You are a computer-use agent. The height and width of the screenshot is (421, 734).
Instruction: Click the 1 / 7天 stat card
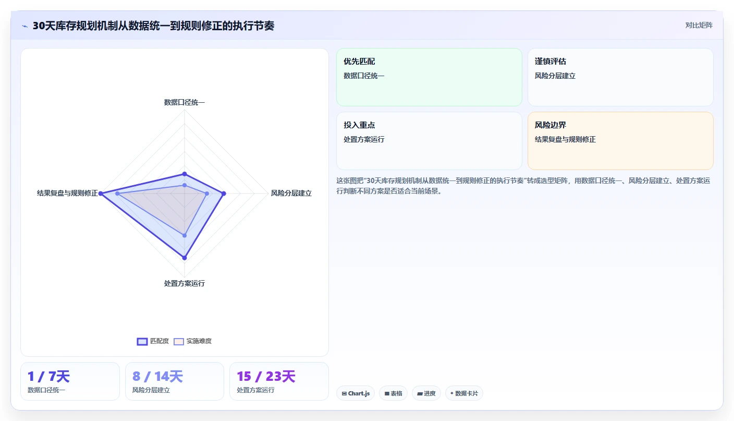pyautogui.click(x=70, y=381)
